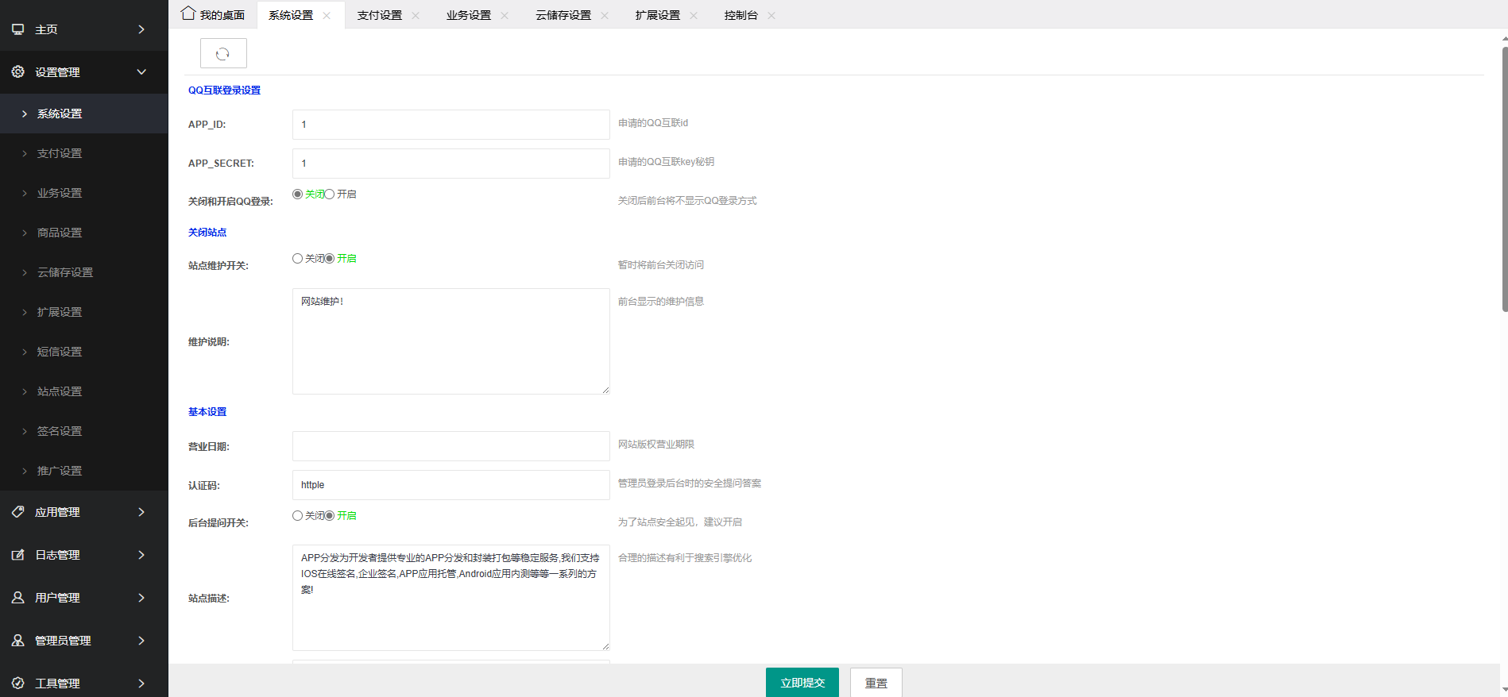Select 开启 for 站点维护开关
1508x697 pixels.
tap(330, 258)
